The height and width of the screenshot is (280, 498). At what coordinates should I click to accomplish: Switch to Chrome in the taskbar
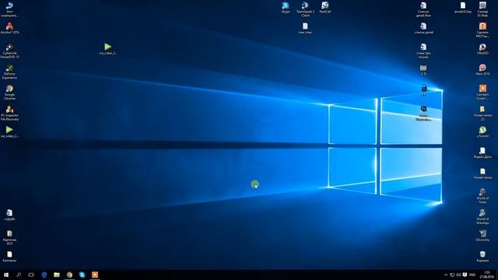[69, 275]
